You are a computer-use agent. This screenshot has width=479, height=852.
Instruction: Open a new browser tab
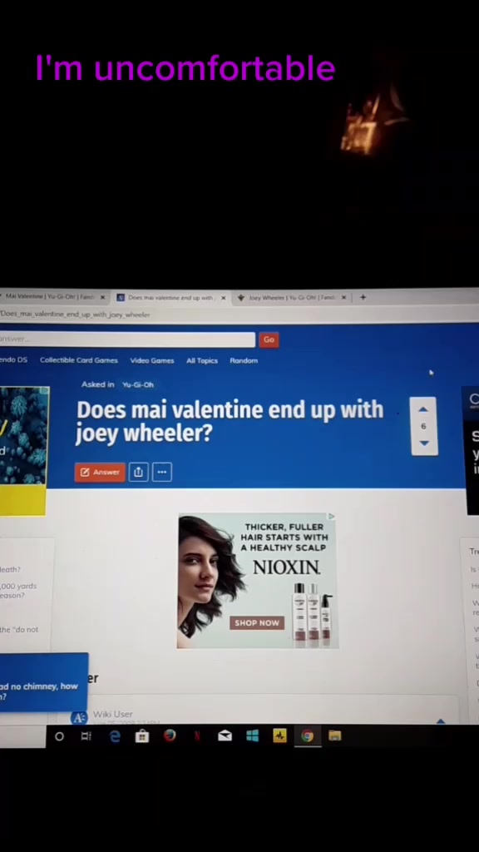coord(363,297)
